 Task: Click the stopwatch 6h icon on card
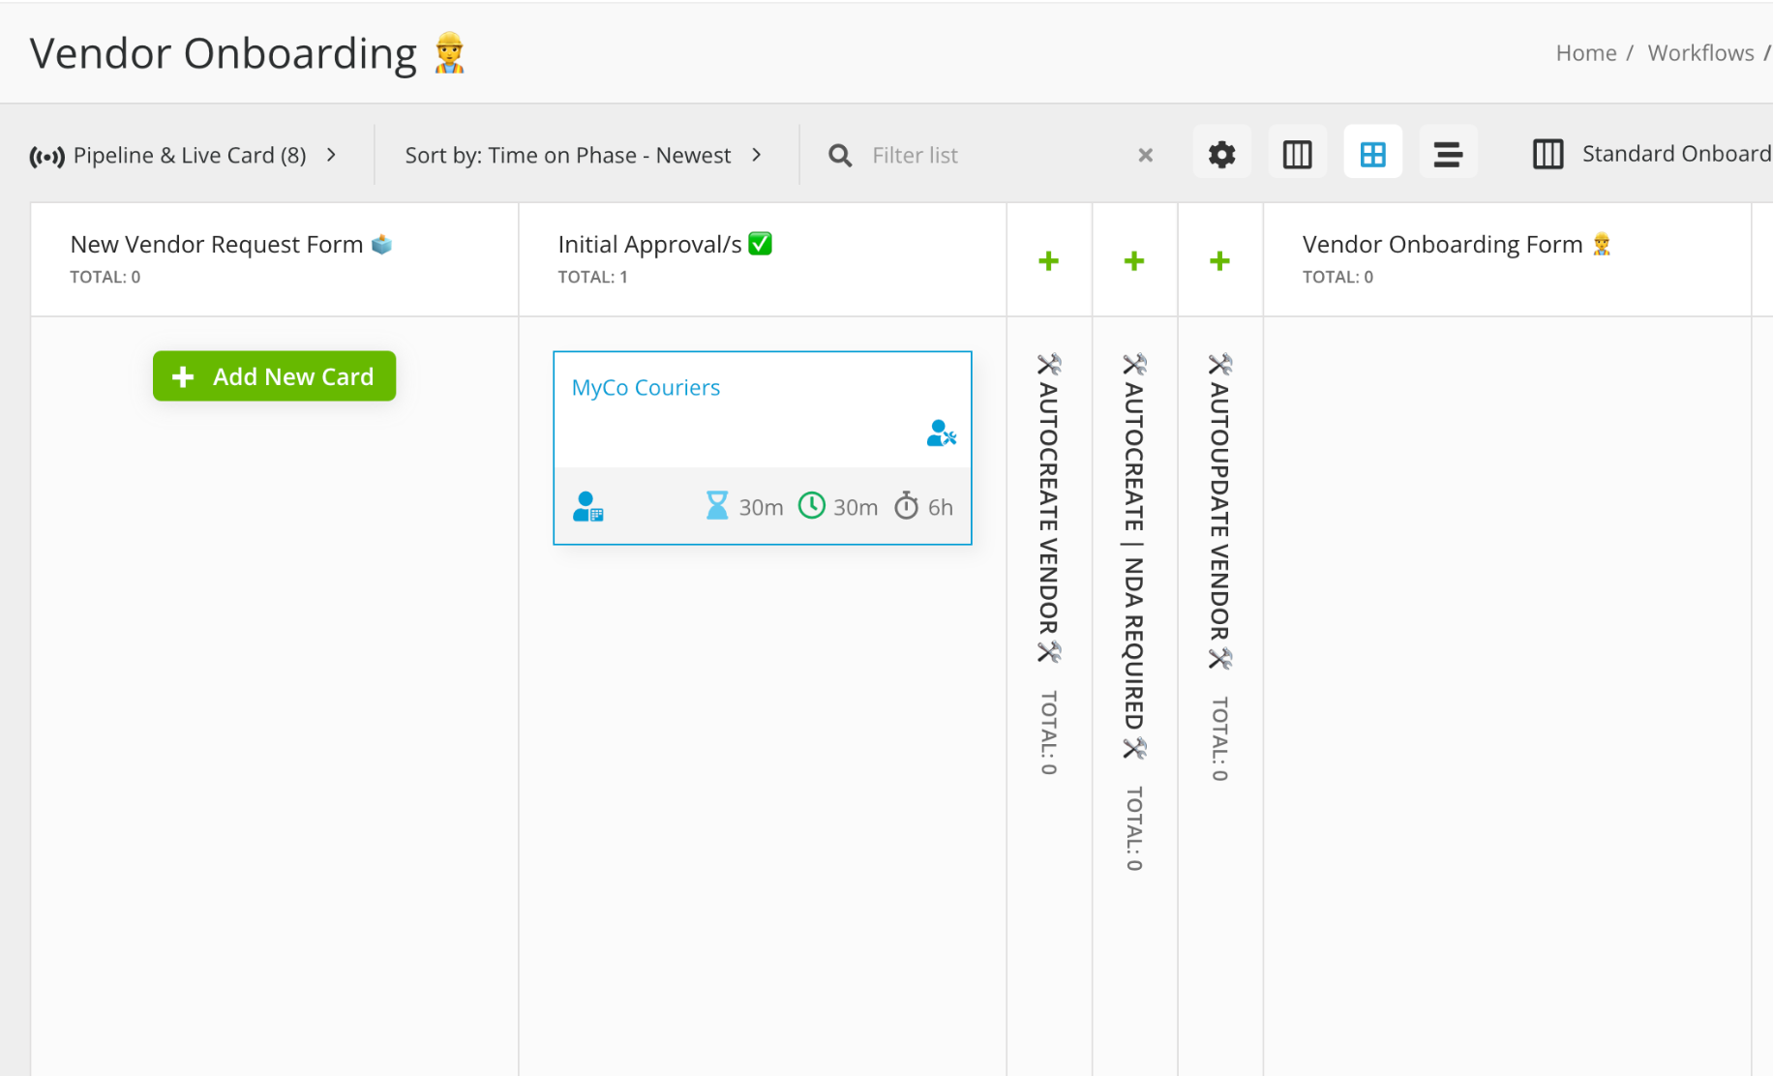[x=906, y=506]
